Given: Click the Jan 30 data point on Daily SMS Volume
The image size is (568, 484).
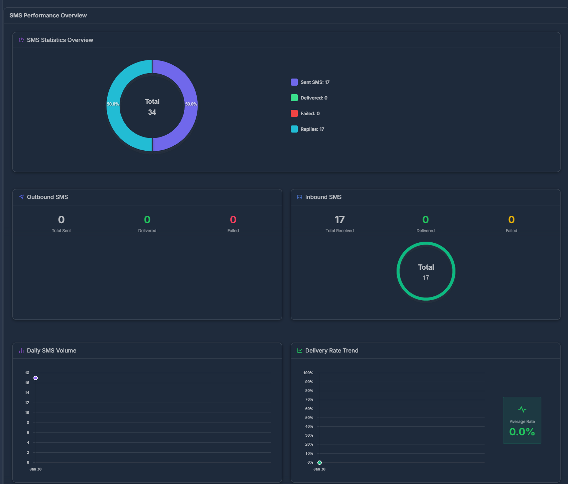Looking at the screenshot, I should pyautogui.click(x=35, y=378).
